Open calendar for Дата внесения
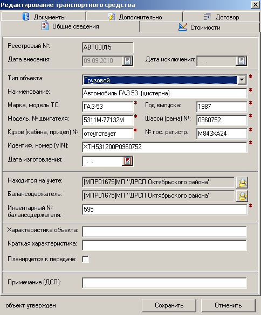 (127, 61)
